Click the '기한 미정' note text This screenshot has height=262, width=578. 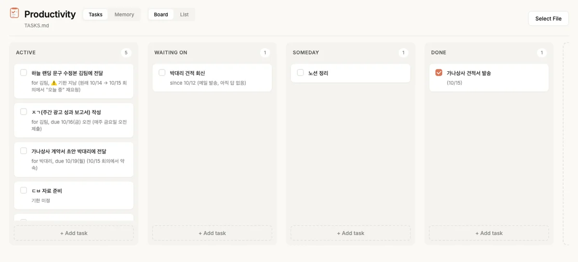pyautogui.click(x=40, y=200)
